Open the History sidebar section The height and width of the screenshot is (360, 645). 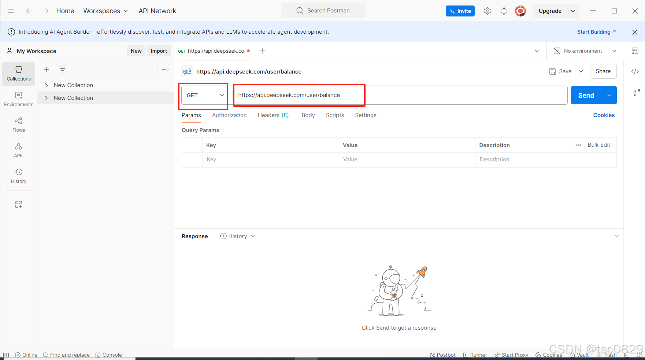19,176
